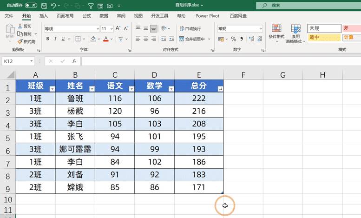Open the font name dropdown
The image size is (361, 218).
(x=98, y=29)
